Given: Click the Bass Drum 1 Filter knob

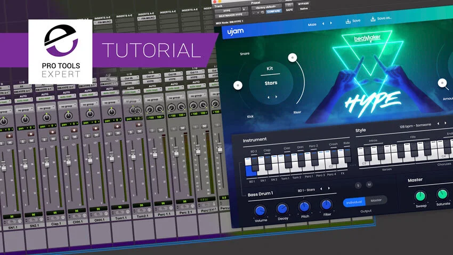Looking at the screenshot, I should 326,205.
